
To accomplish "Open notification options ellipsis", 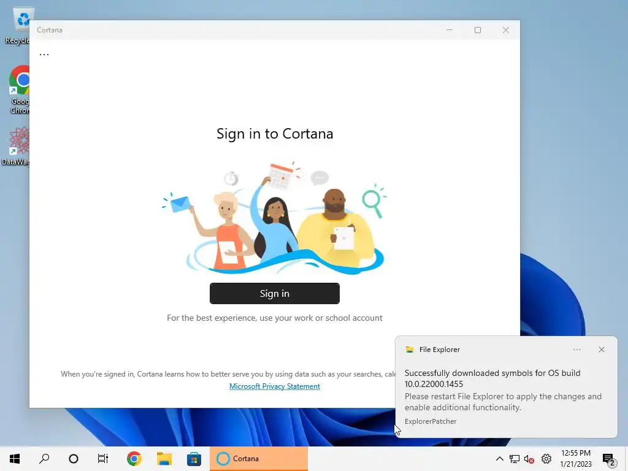I will coord(576,350).
